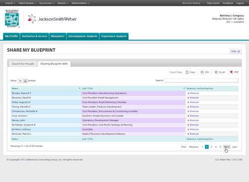The height and width of the screenshot is (182, 249).
Task: Select the Sharing Blueprint With tab
Action: 54,64
